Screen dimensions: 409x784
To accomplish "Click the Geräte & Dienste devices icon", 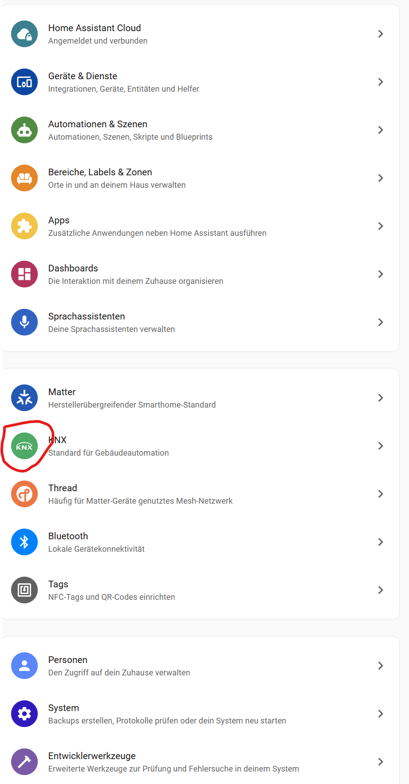I will pos(24,82).
